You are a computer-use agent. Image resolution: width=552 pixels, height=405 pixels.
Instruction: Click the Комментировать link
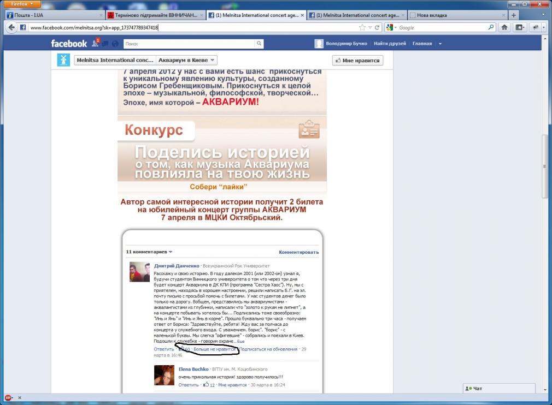(x=298, y=252)
